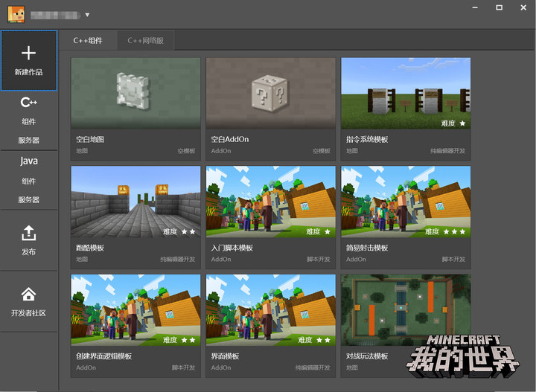This screenshot has height=392, width=536.
Task: Open 服务器 under the Java section
Action: click(29, 199)
